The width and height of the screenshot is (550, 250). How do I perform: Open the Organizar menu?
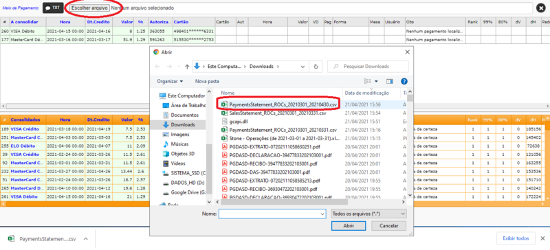(x=170, y=81)
